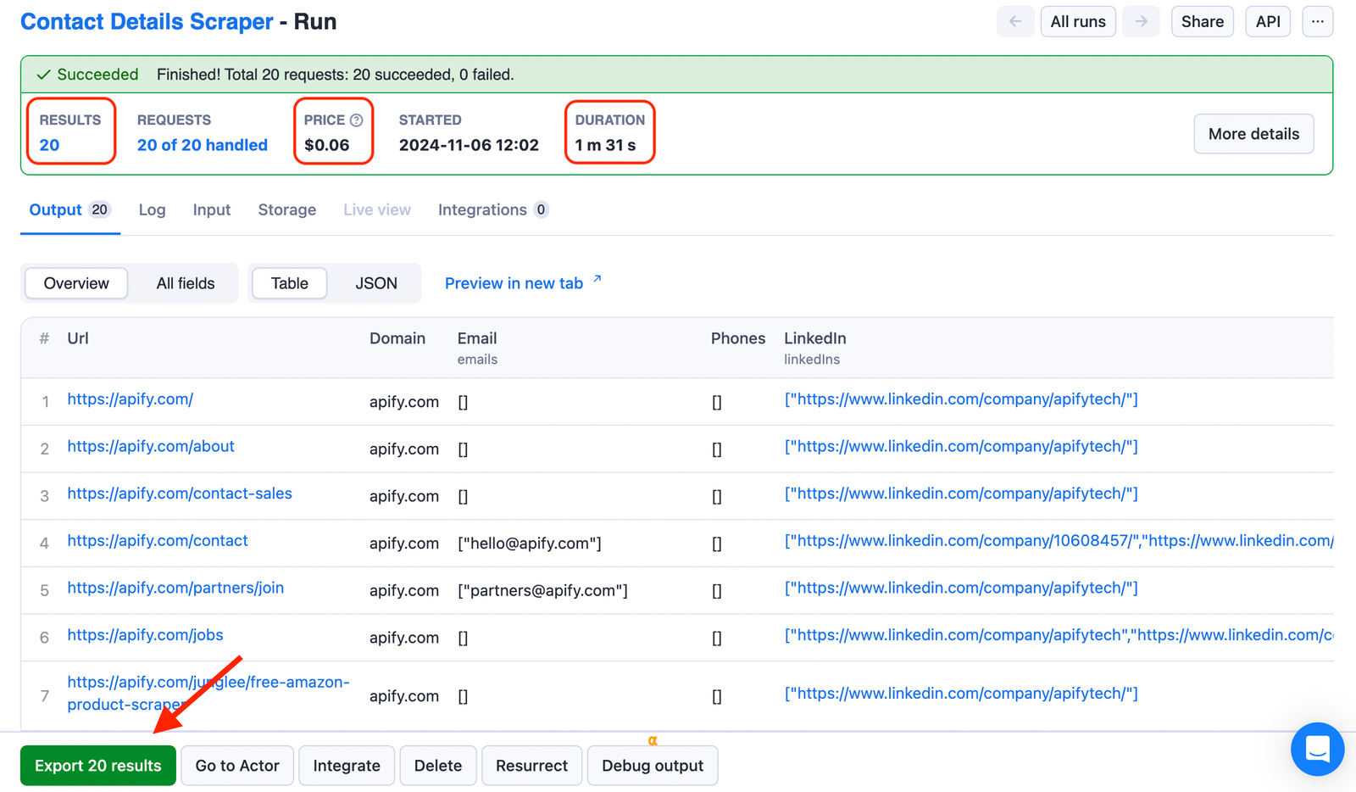The height and width of the screenshot is (792, 1356).
Task: Click the Resurrect run button
Action: coord(531,765)
